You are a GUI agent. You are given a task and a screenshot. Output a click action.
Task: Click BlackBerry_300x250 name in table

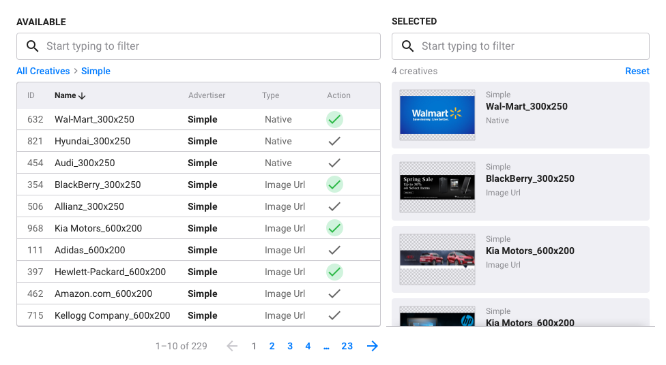98,185
